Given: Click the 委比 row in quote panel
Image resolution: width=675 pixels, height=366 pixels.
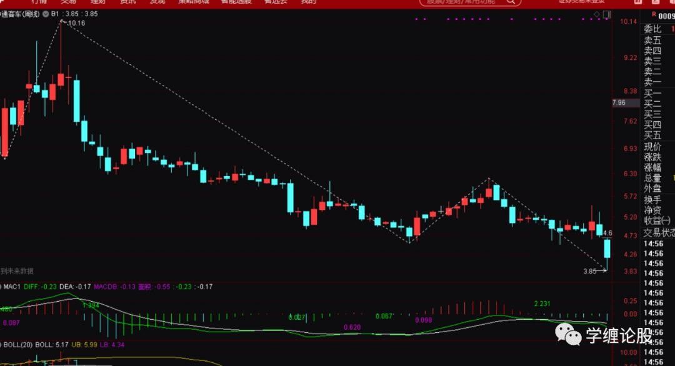Looking at the screenshot, I should tap(653, 29).
